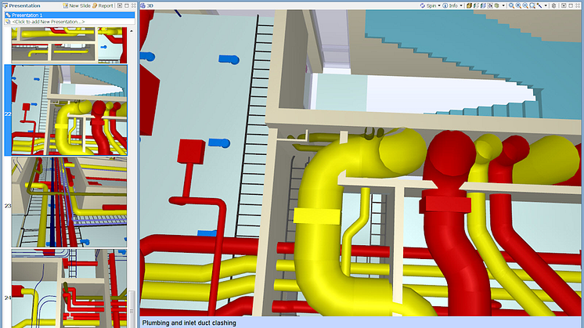Viewport: 584px width, 328px height.
Task: Click the zoom out magnifier icon
Action: tap(525, 5)
